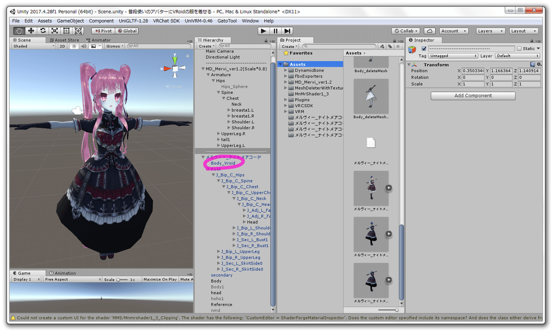Open the cloud services panel icon
Screen dimensions: 556x334
pos(430,31)
